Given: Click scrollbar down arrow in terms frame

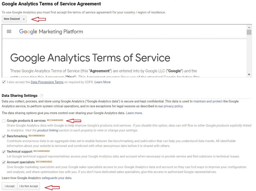Looking at the screenshot, I should [x=249, y=75].
